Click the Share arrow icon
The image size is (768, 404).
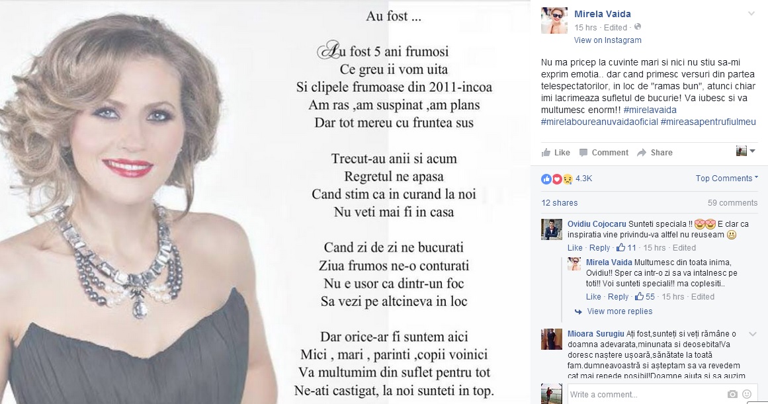click(x=642, y=153)
